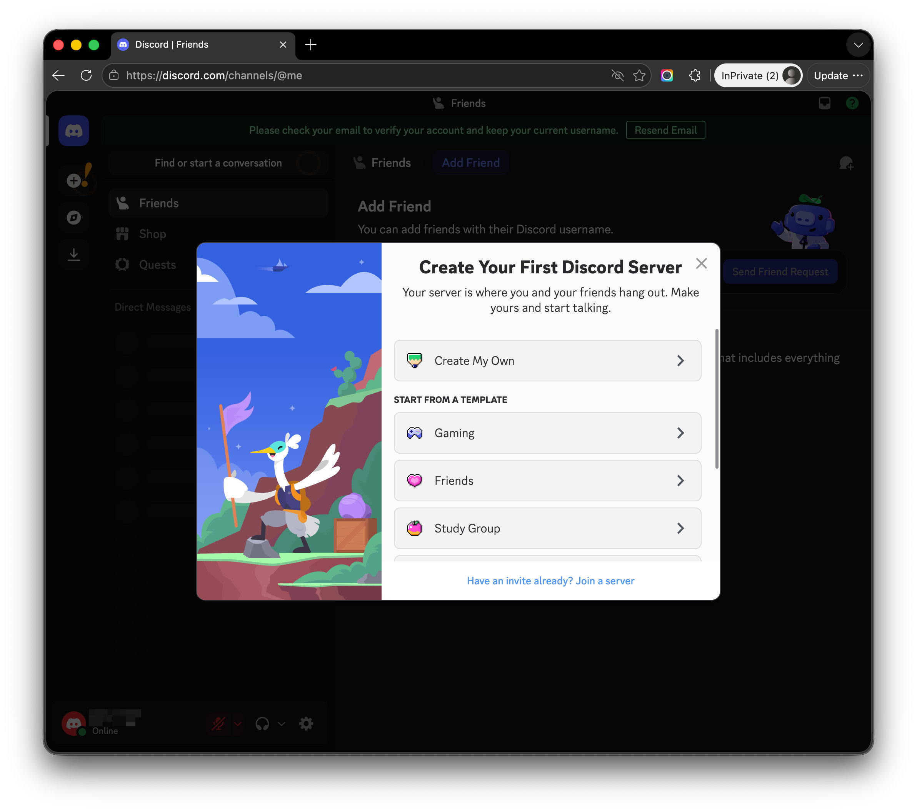Click the Gaming controller icon
This screenshot has width=917, height=812.
click(415, 433)
